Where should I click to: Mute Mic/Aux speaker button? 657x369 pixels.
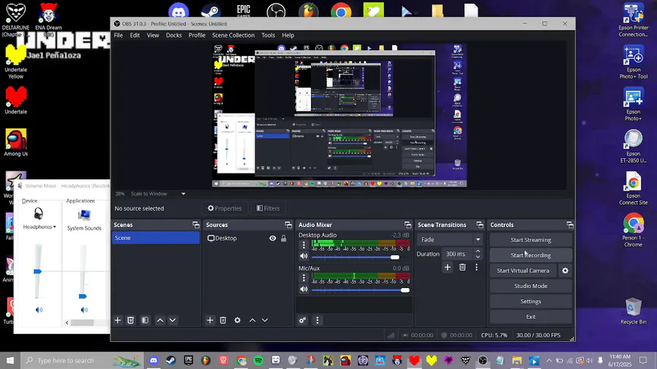pos(304,289)
